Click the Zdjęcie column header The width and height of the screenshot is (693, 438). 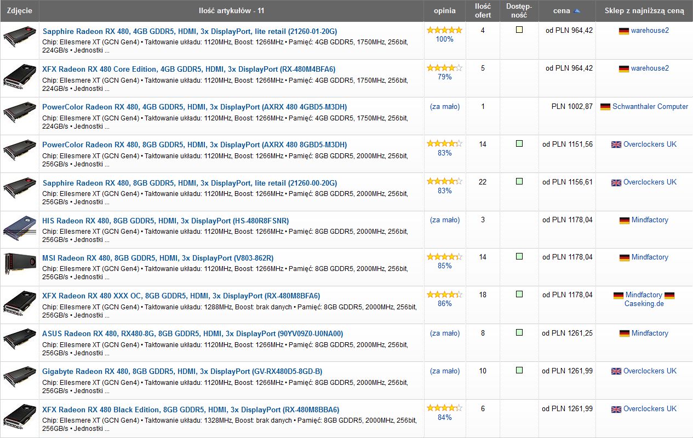click(x=19, y=11)
